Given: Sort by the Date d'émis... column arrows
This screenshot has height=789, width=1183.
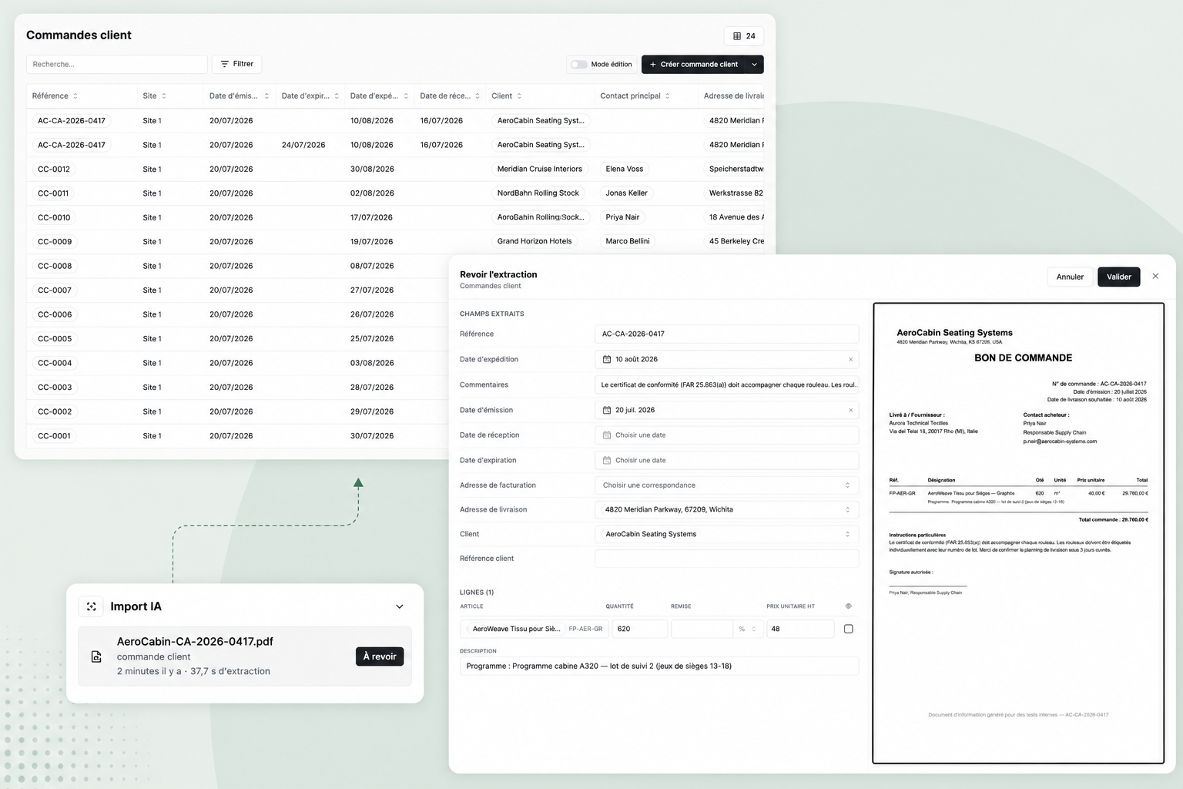Looking at the screenshot, I should [266, 96].
